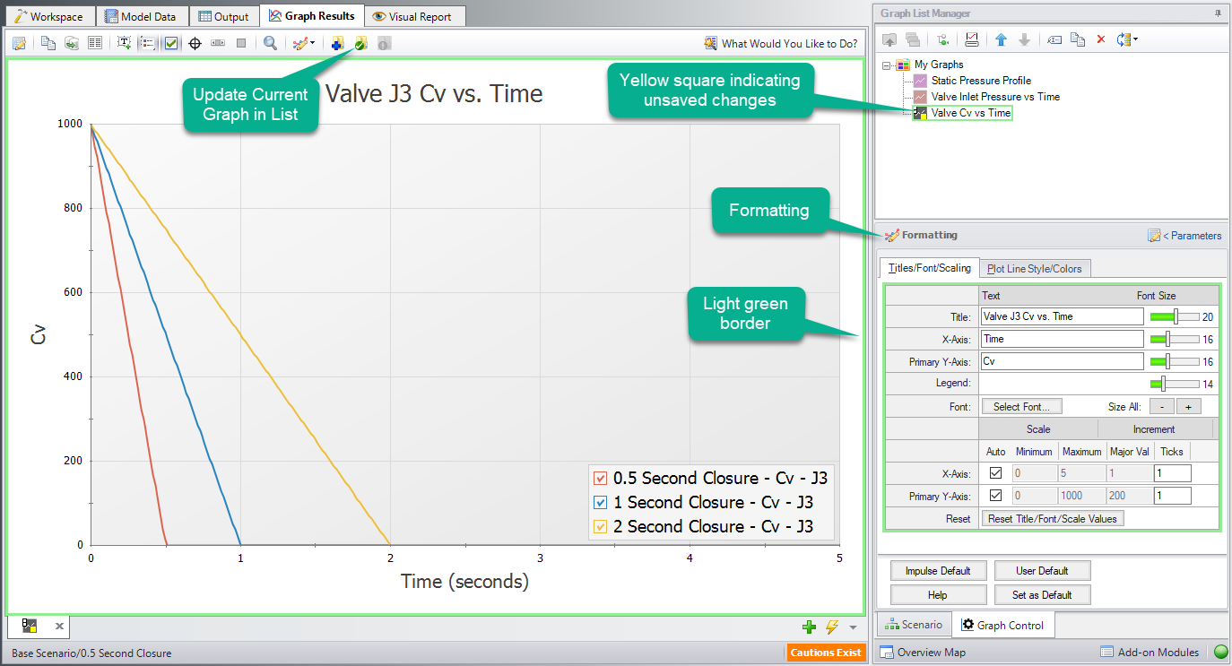Viewport: 1232px width, 666px height.
Task: Select the add text annotation icon
Action: [x=124, y=42]
